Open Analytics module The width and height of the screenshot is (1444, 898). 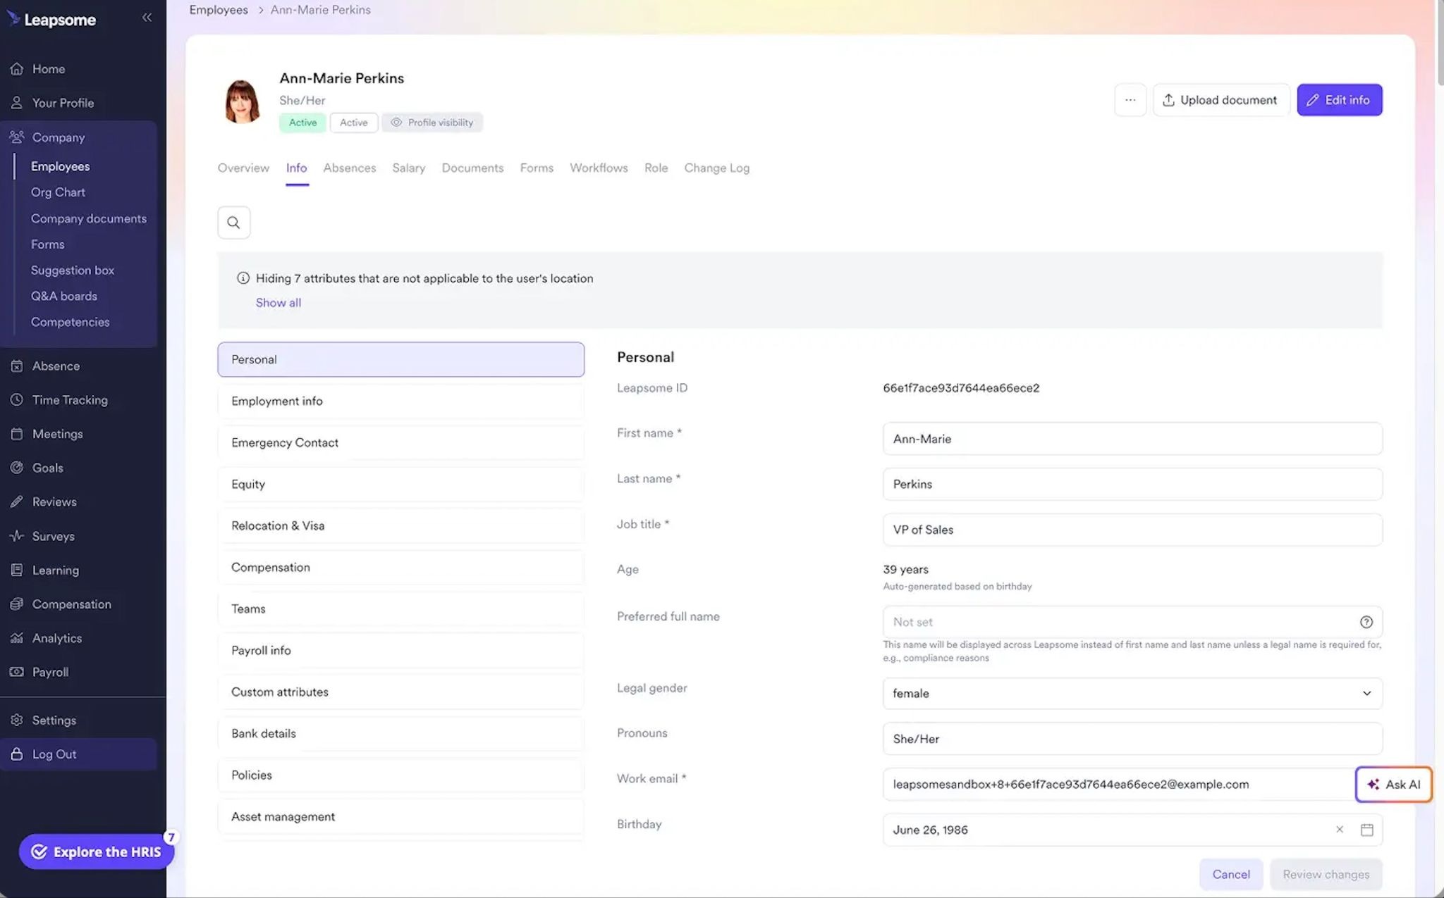click(56, 638)
